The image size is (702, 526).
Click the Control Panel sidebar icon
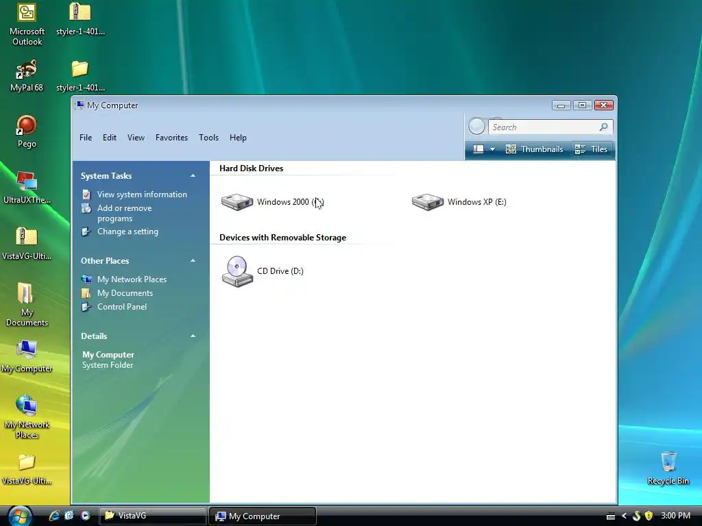(x=86, y=307)
